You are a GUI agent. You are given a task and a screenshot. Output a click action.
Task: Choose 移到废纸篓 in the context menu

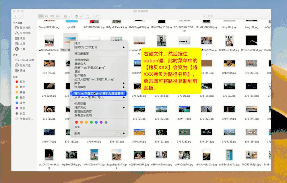point(99,54)
